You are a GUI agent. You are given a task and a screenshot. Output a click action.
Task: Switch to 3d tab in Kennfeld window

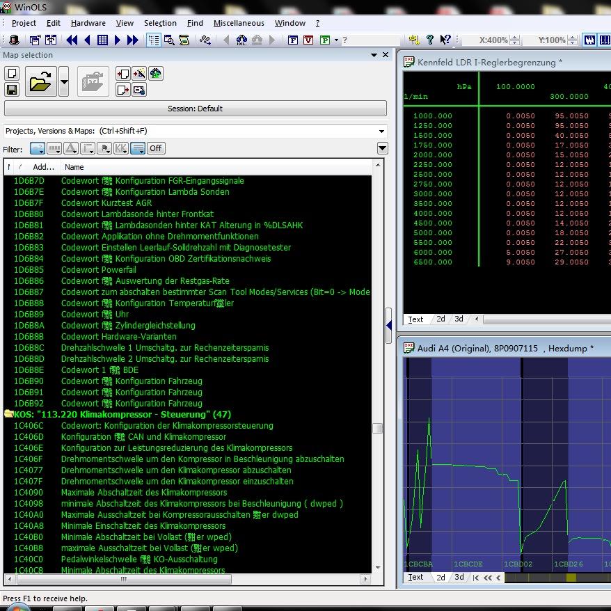(459, 319)
